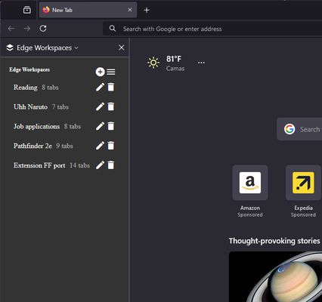Click the "9 tabs" count text
322x302 pixels.
(64, 146)
